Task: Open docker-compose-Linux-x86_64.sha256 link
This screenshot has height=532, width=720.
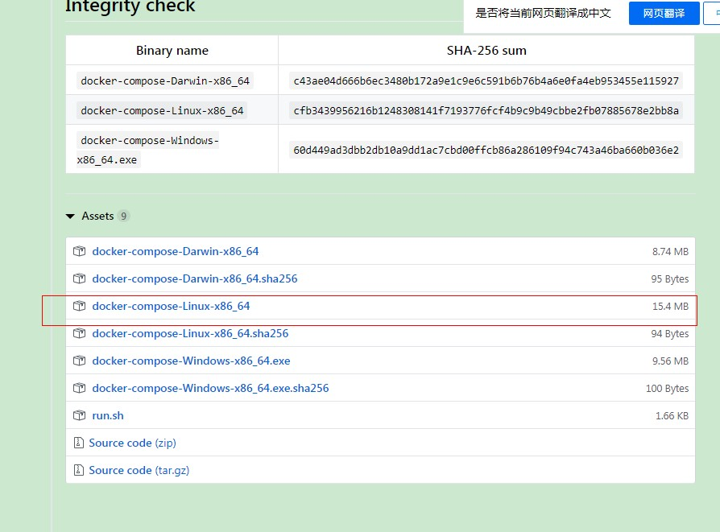Action: pos(190,334)
